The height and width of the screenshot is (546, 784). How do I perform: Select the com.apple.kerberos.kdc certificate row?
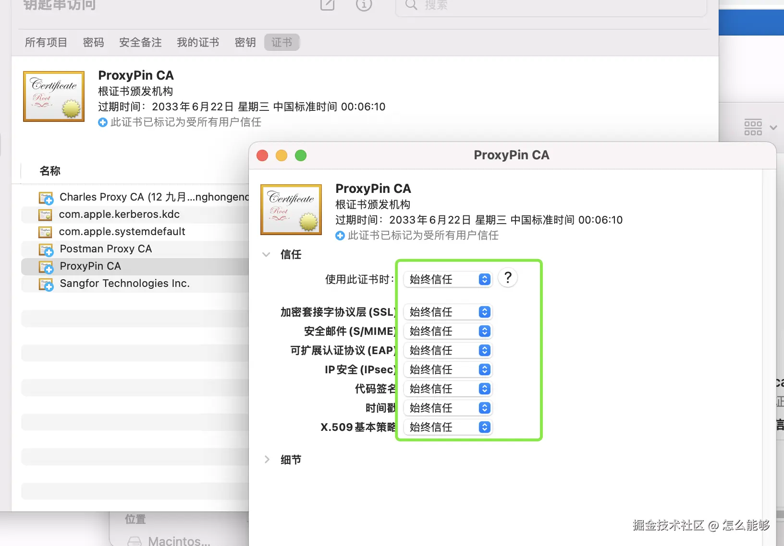pyautogui.click(x=135, y=214)
